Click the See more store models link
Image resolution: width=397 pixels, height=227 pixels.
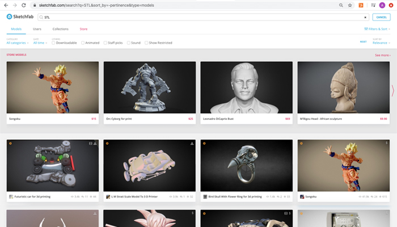pyautogui.click(x=383, y=55)
